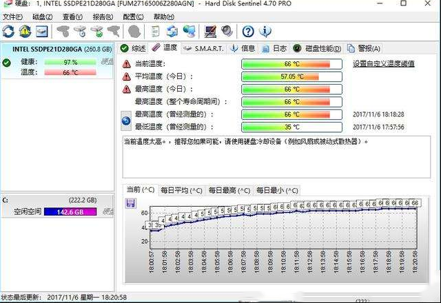Click the warning icon beside 平均温度
The height and width of the screenshot is (303, 441).
(127, 76)
